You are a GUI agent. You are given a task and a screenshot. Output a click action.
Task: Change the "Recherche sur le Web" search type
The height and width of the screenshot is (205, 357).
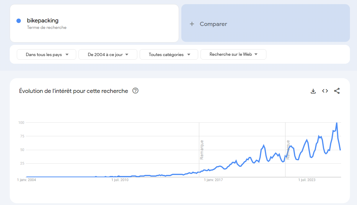[233, 55]
